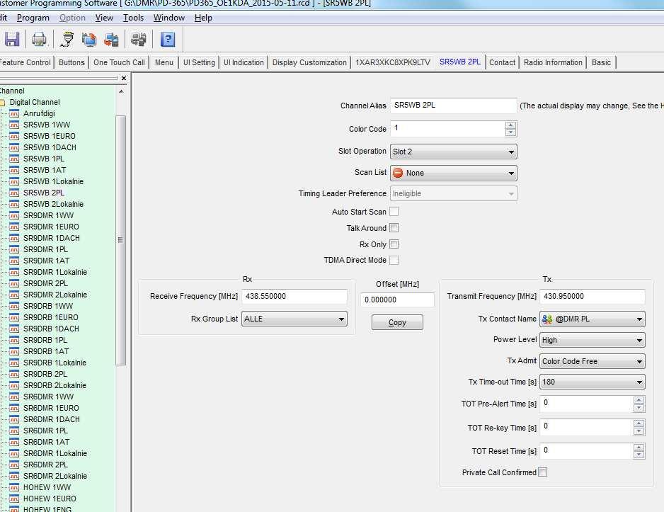664x512 pixels.
Task: Open Rx Group List dropdown
Action: click(294, 319)
